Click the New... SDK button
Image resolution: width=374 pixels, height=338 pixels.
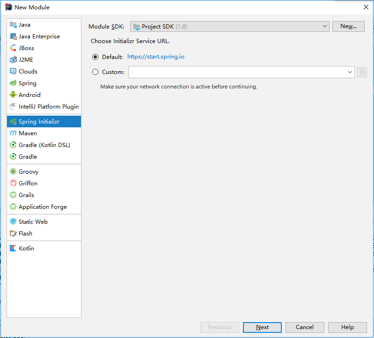[348, 26]
